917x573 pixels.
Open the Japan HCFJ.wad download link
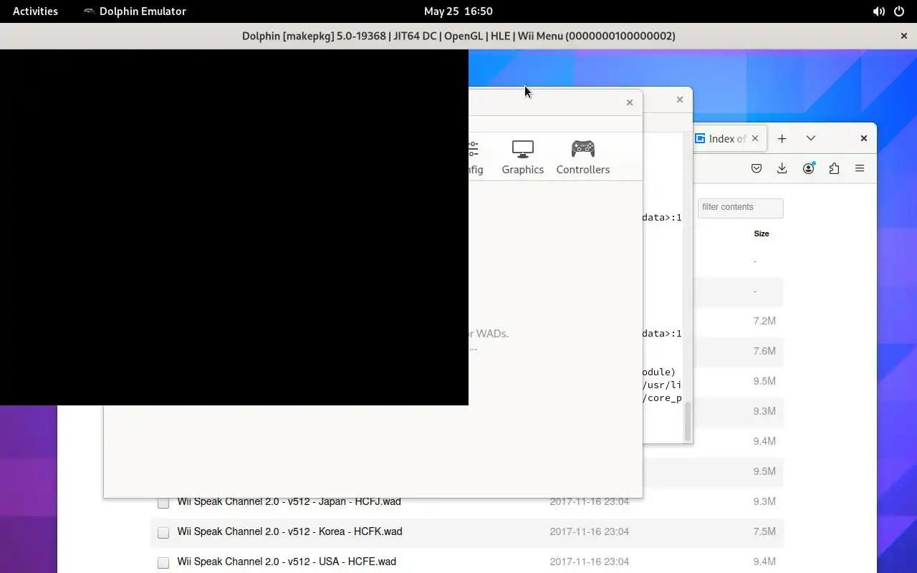[x=289, y=501]
